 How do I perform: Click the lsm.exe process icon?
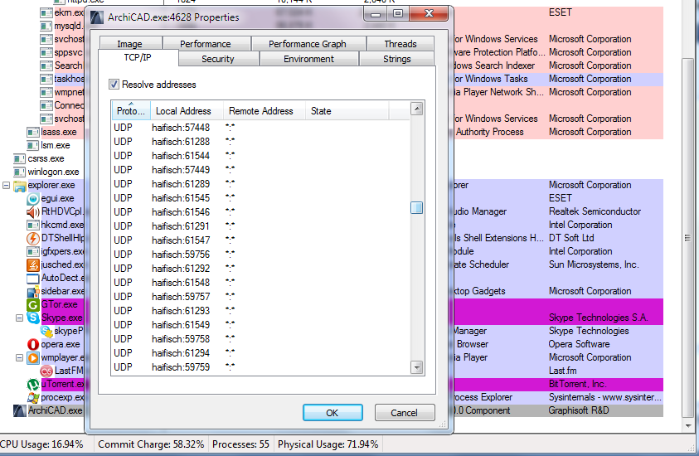(x=33, y=146)
